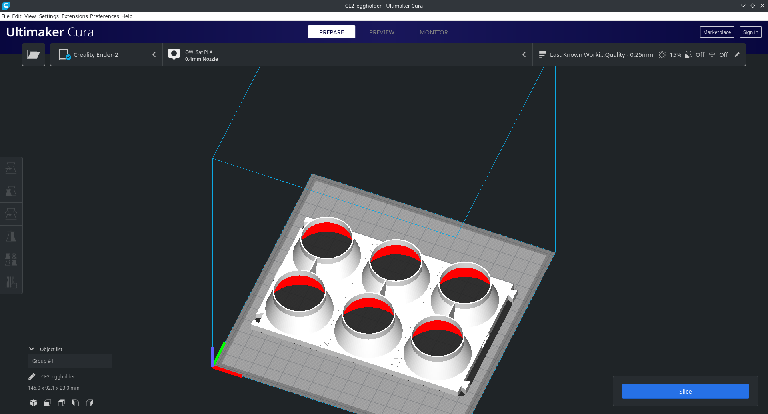Click the pencil icon beside CE2_eggholder

32,376
